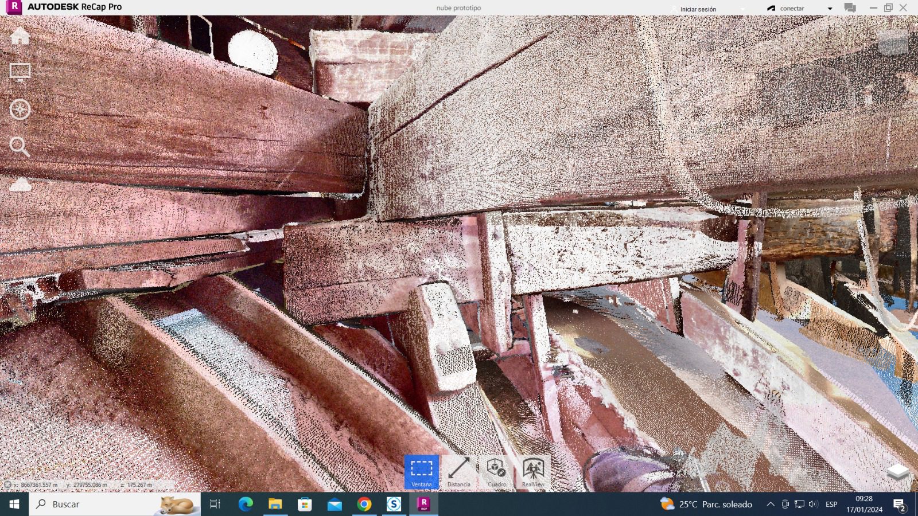Open the feedback chat bubbles icon

click(850, 8)
